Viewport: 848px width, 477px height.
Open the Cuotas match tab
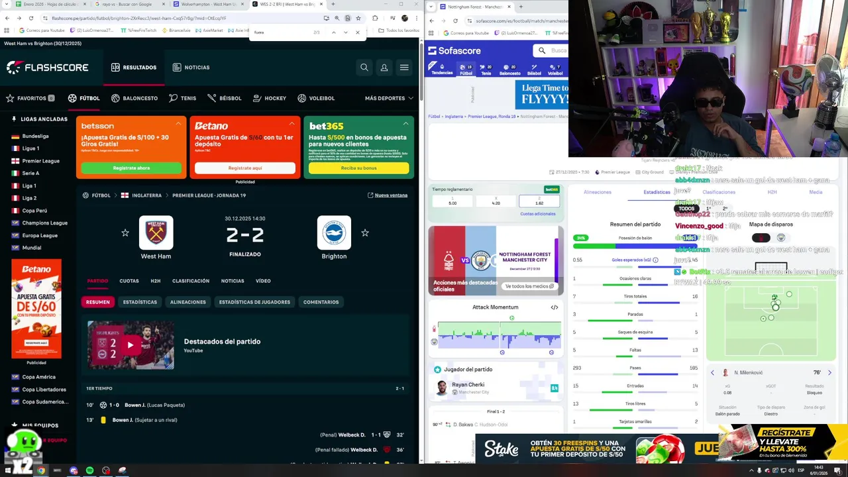[x=129, y=281]
